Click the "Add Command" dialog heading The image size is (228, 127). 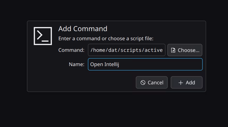[x=83, y=29]
